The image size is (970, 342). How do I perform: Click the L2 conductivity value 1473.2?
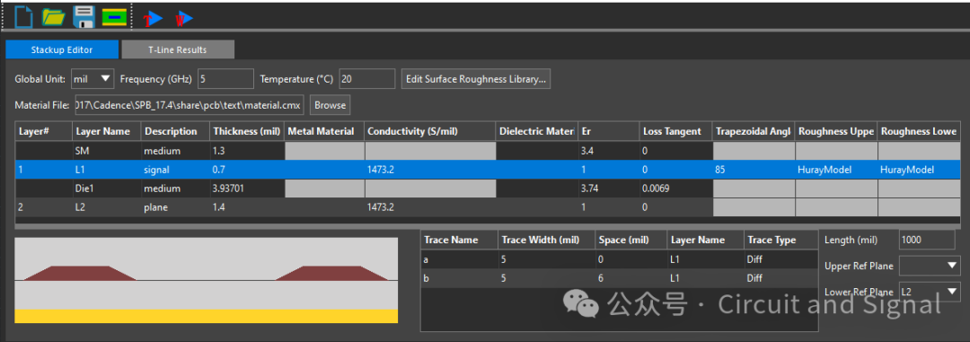430,207
